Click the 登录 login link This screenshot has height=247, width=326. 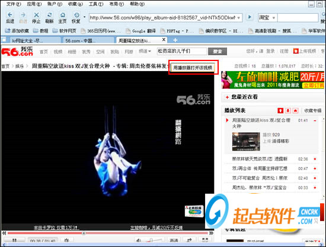point(270,51)
